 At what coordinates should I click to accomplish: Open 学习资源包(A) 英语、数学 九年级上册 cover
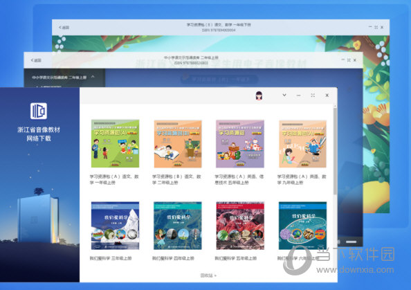click(302, 144)
